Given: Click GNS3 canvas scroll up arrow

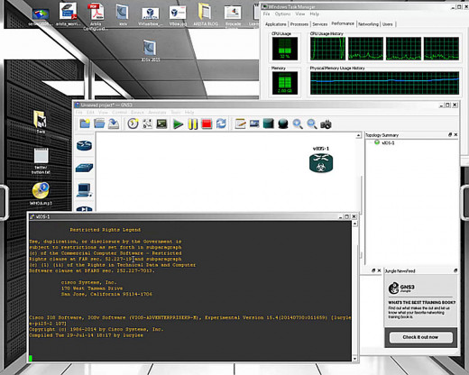Looking at the screenshot, I should click(x=358, y=136).
